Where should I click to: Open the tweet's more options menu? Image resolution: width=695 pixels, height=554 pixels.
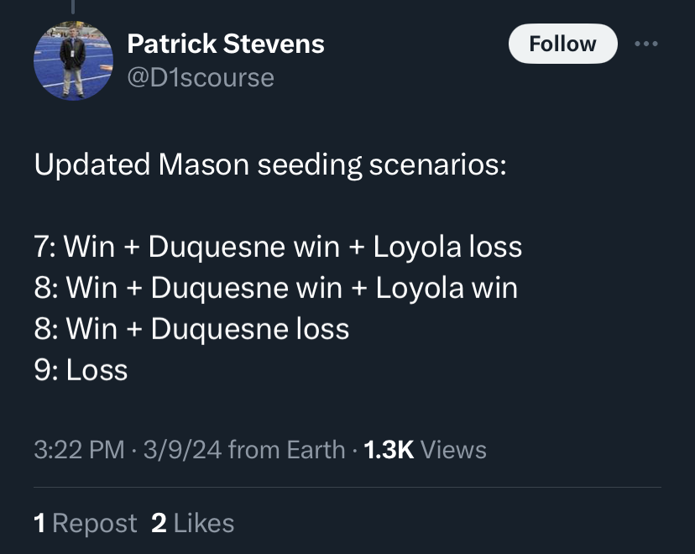click(647, 44)
